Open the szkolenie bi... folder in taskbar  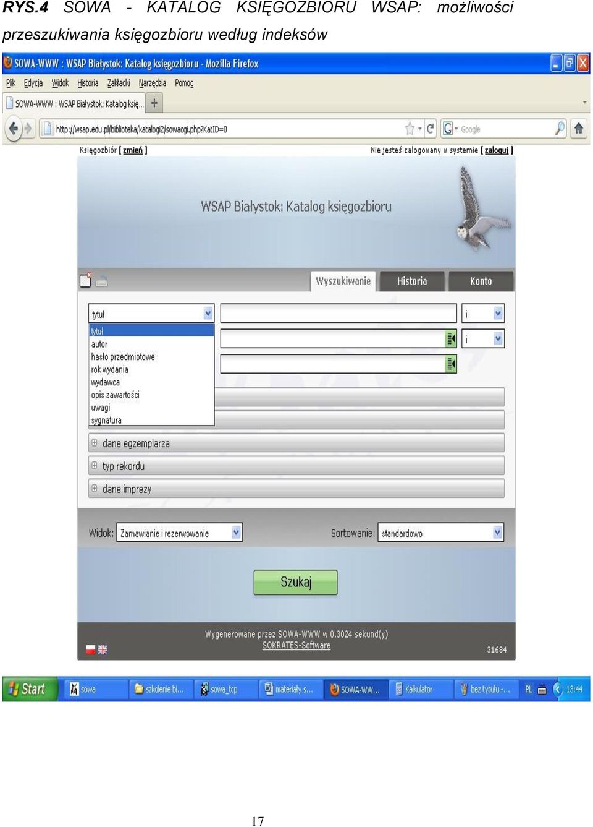click(162, 689)
